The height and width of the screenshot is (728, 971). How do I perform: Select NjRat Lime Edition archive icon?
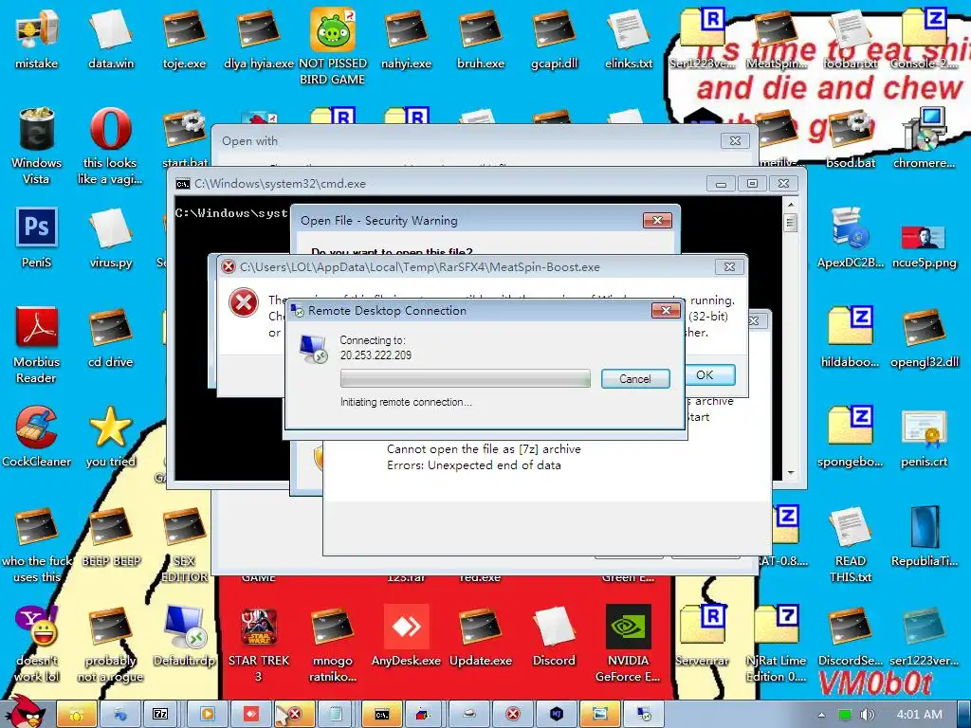pos(776,644)
